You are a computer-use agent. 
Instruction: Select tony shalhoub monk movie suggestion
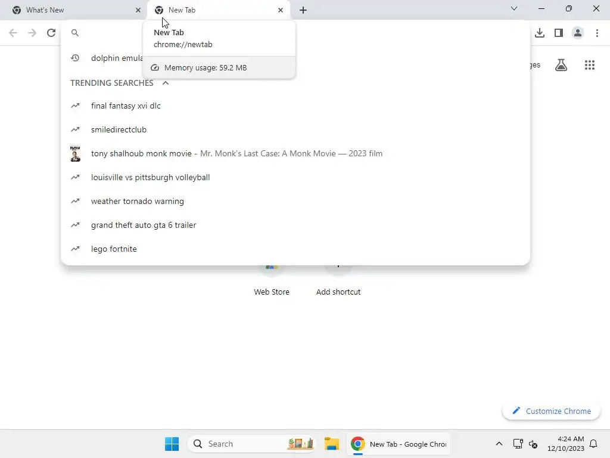295,153
